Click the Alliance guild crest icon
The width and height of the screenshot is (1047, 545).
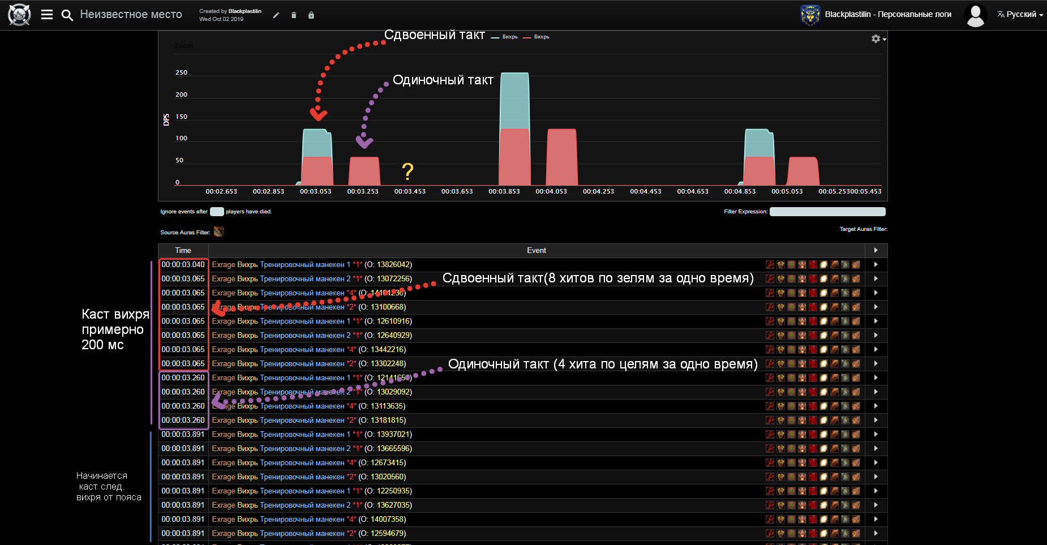[x=810, y=15]
